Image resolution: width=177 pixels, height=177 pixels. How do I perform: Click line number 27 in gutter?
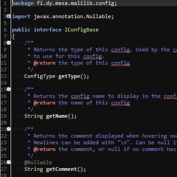(4, 169)
